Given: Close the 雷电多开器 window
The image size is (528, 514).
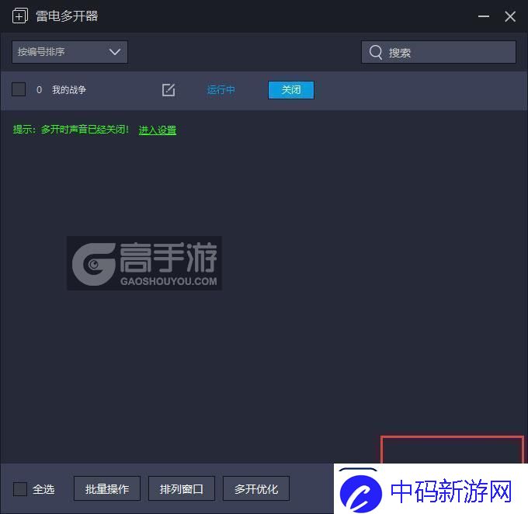Looking at the screenshot, I should pyautogui.click(x=510, y=16).
